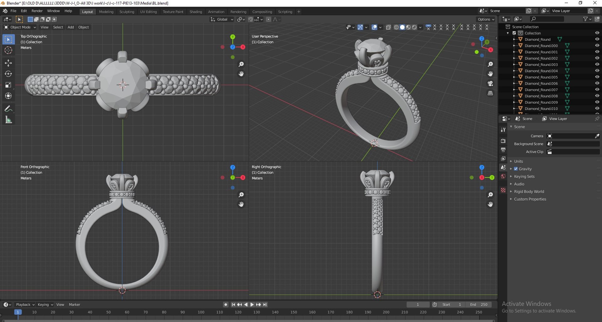Select solid viewport shading
602x322 pixels.
(x=402, y=27)
